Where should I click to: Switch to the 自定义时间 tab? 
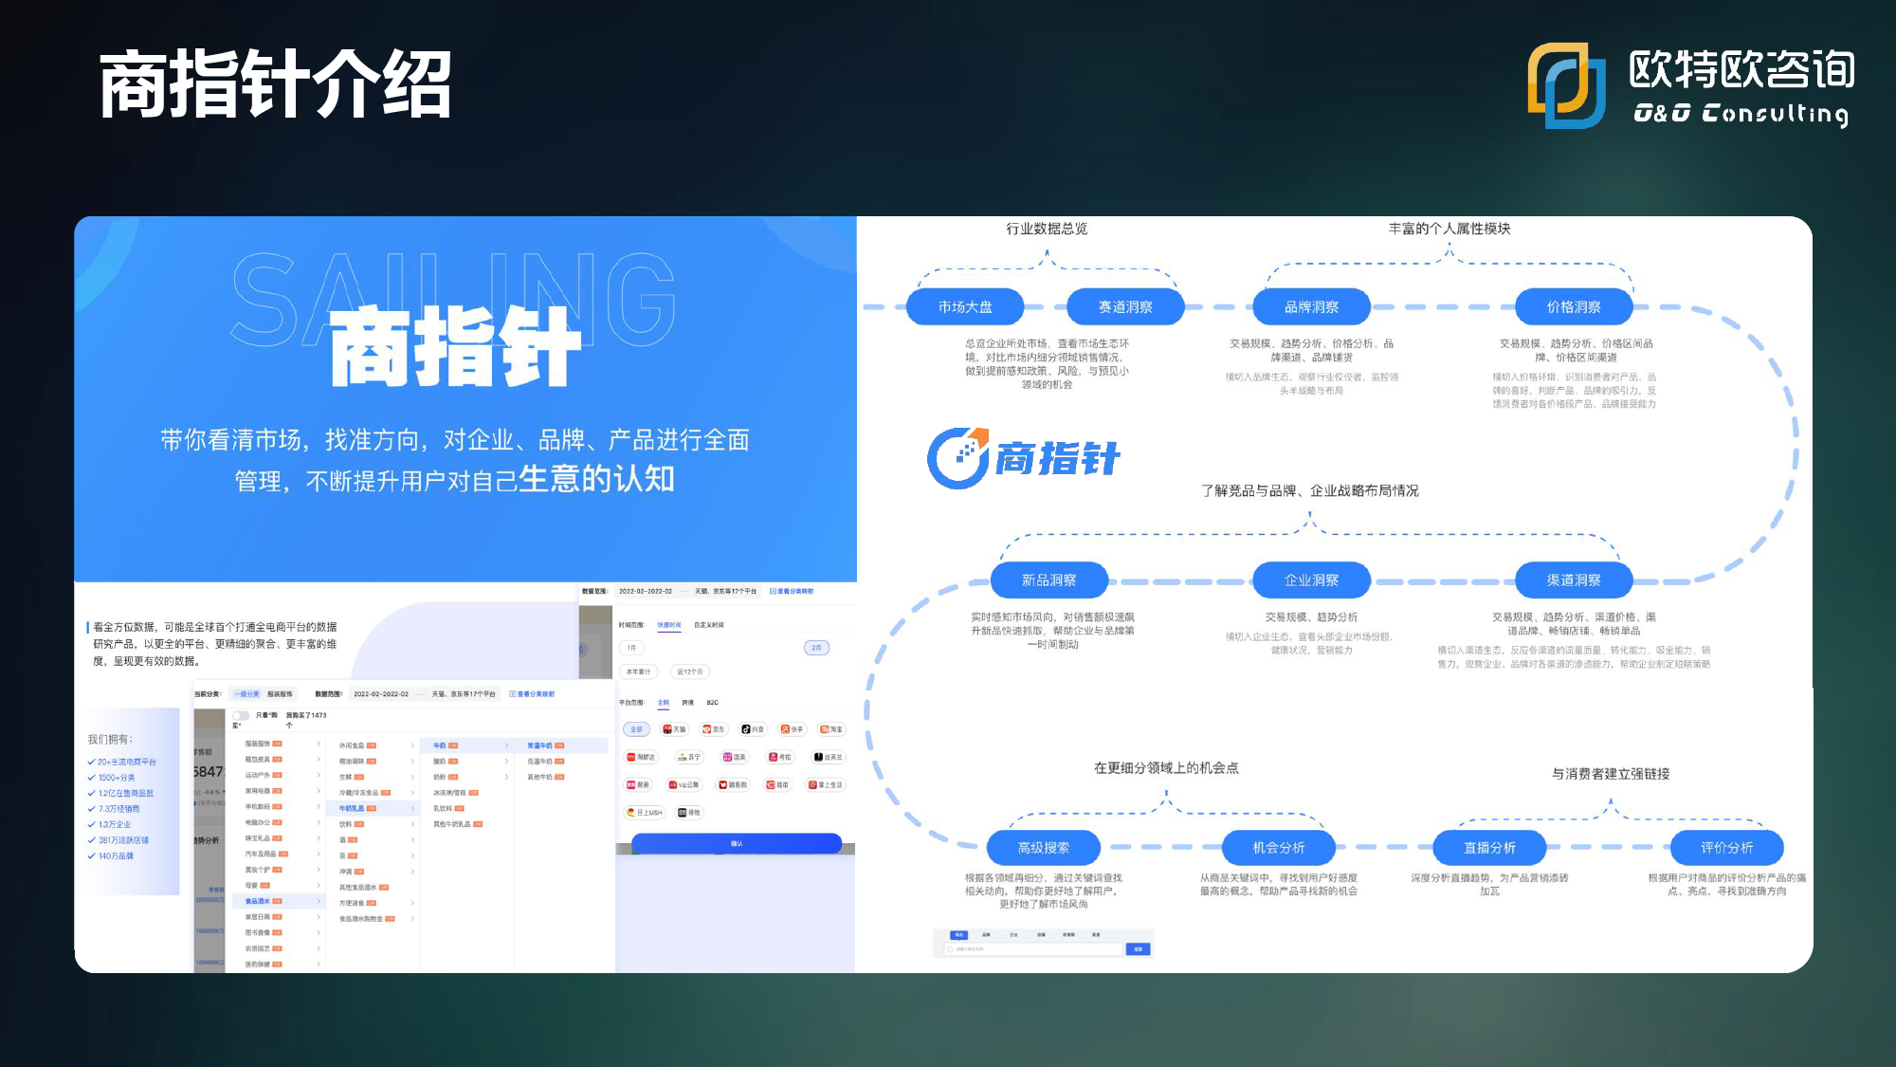point(709,625)
